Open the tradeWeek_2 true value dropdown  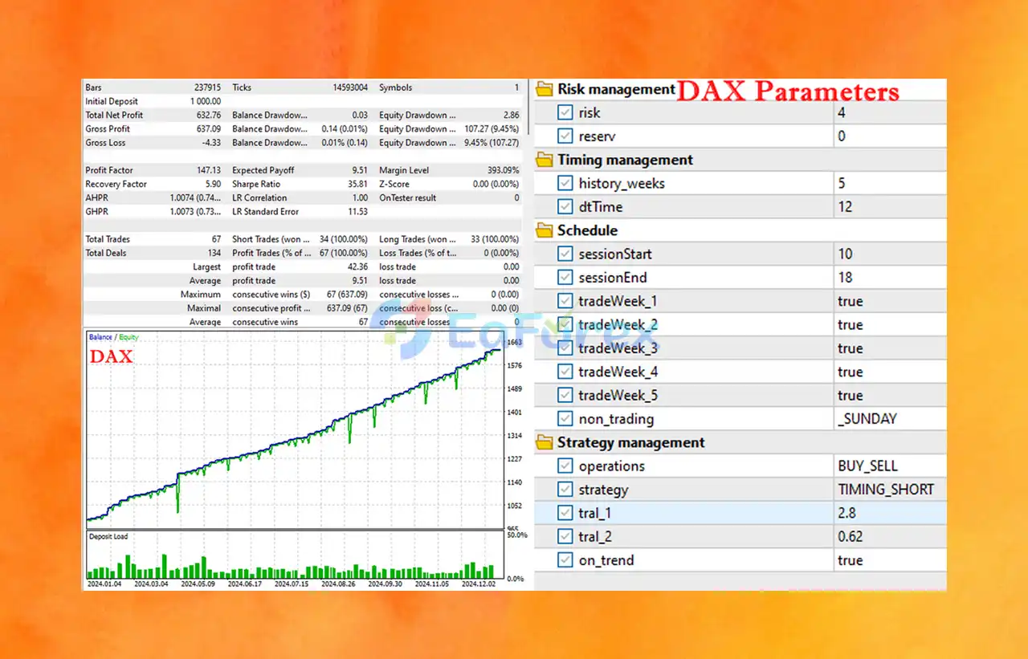point(890,325)
